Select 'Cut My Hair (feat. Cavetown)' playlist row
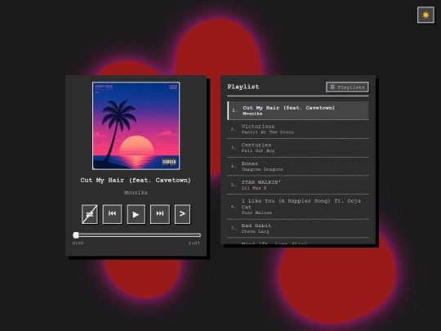 (x=298, y=110)
